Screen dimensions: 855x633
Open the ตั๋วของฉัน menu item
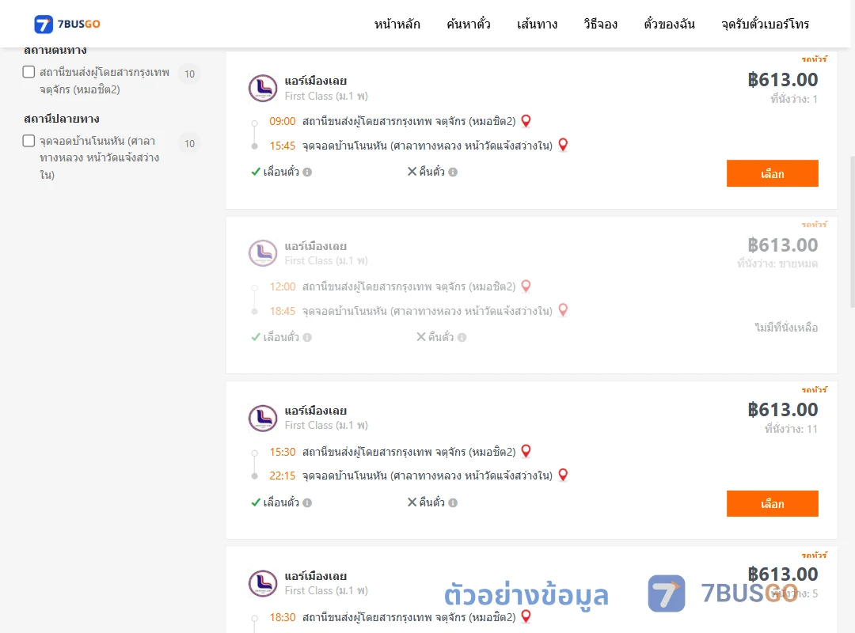[x=669, y=24]
